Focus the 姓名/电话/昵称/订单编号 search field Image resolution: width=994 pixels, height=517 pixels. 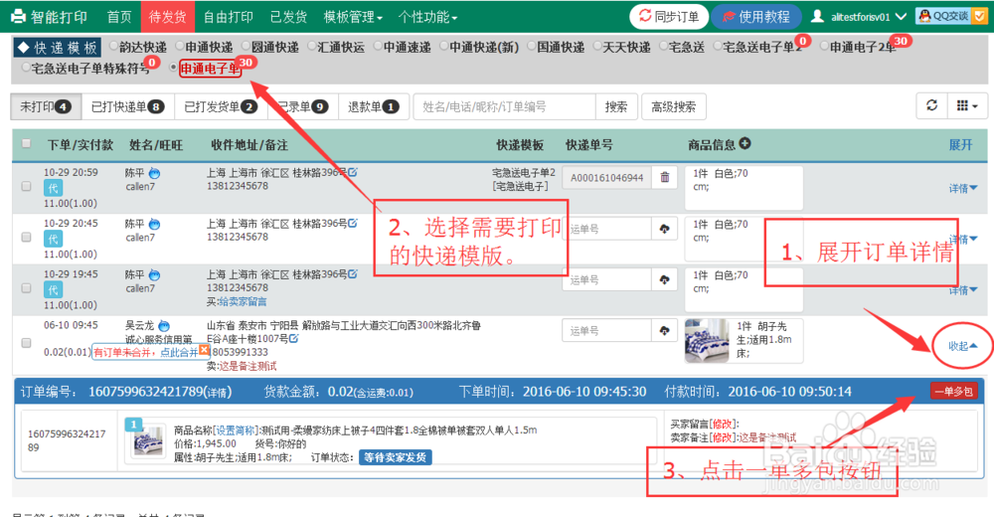505,106
